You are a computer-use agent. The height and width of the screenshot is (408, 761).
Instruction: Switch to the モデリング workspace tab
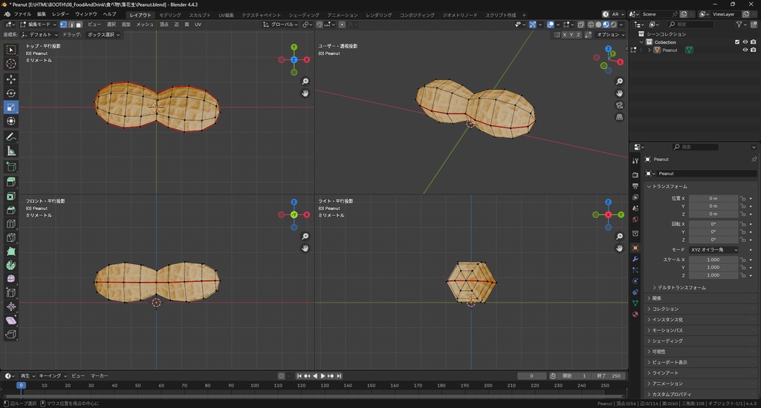[x=170, y=15]
